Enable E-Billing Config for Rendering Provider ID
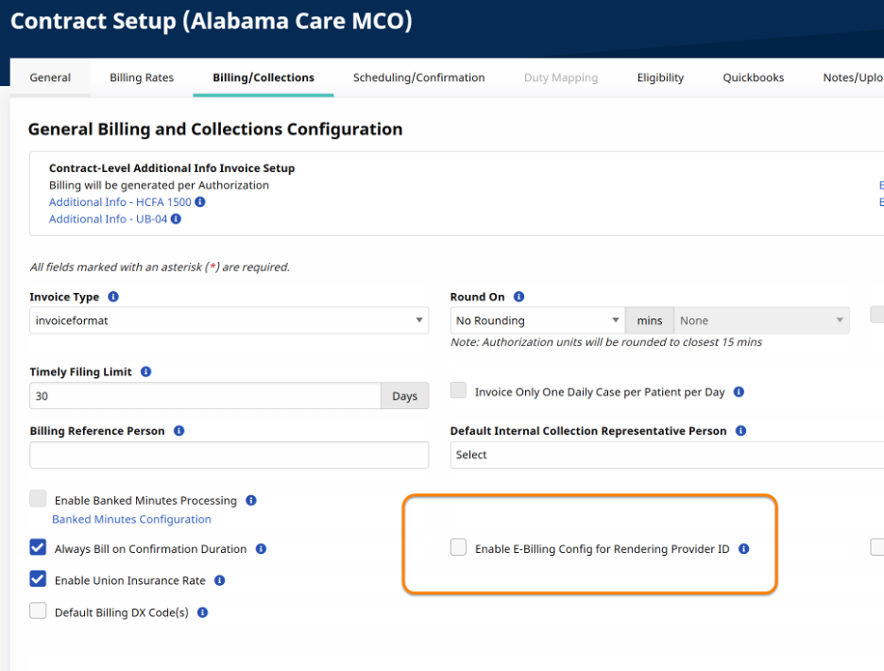This screenshot has width=884, height=671. (458, 547)
